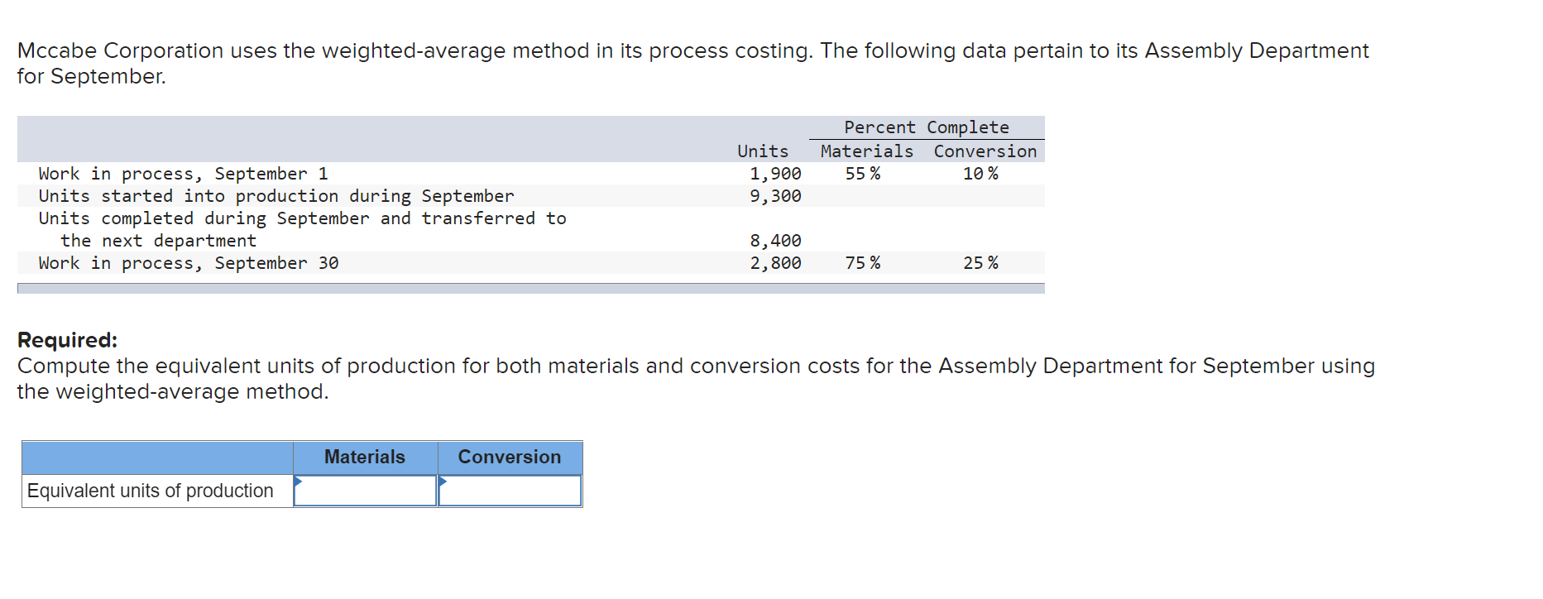
Task: Click the Units column header in data table
Action: [762, 151]
